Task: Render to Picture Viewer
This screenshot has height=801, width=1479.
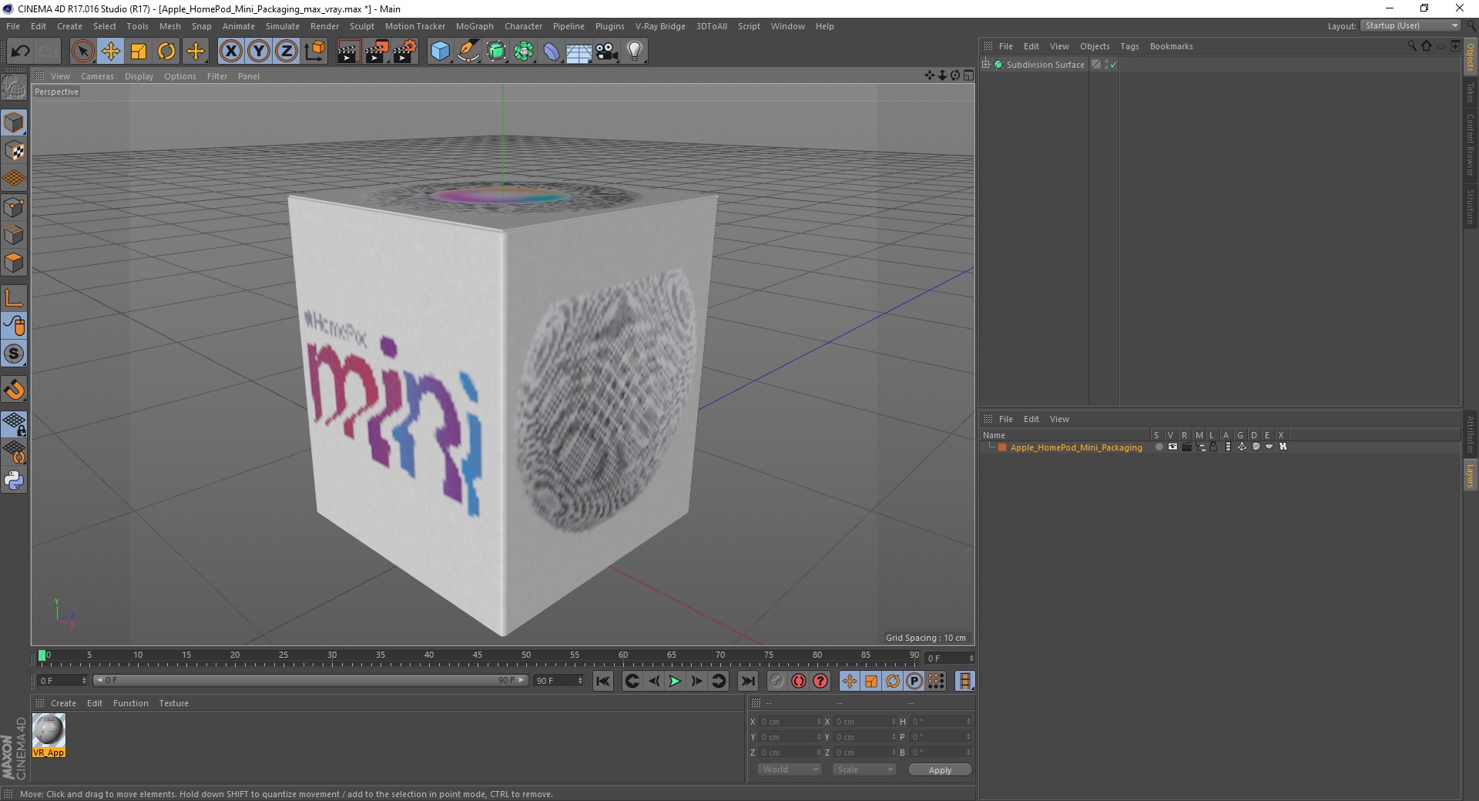Action: tap(377, 52)
